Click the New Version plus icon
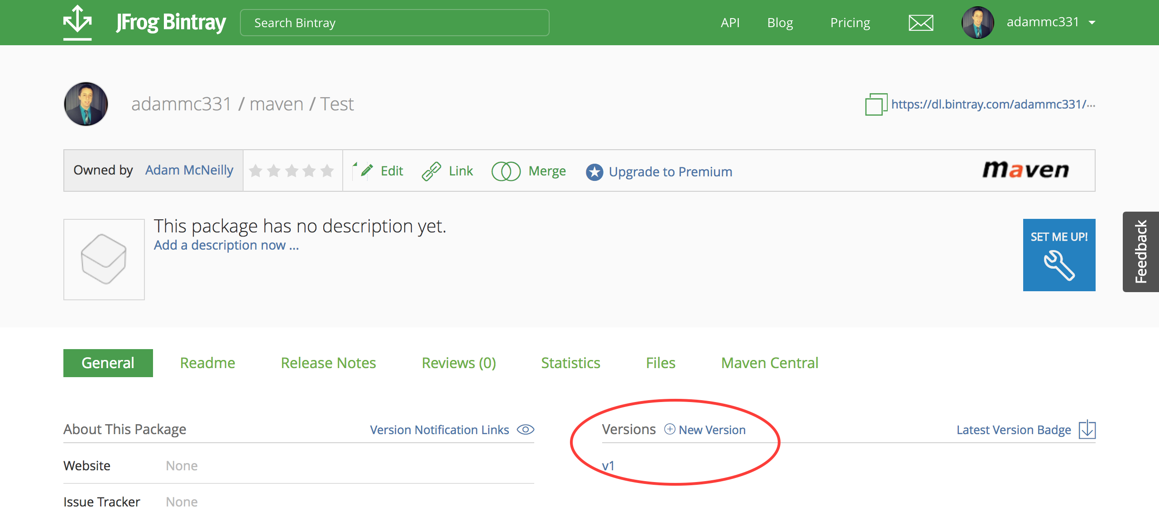1159x511 pixels. point(670,429)
